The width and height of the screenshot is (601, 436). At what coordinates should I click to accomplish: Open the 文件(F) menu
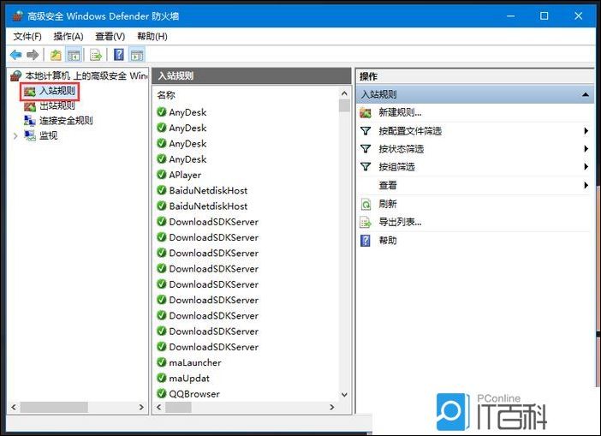pyautogui.click(x=27, y=37)
